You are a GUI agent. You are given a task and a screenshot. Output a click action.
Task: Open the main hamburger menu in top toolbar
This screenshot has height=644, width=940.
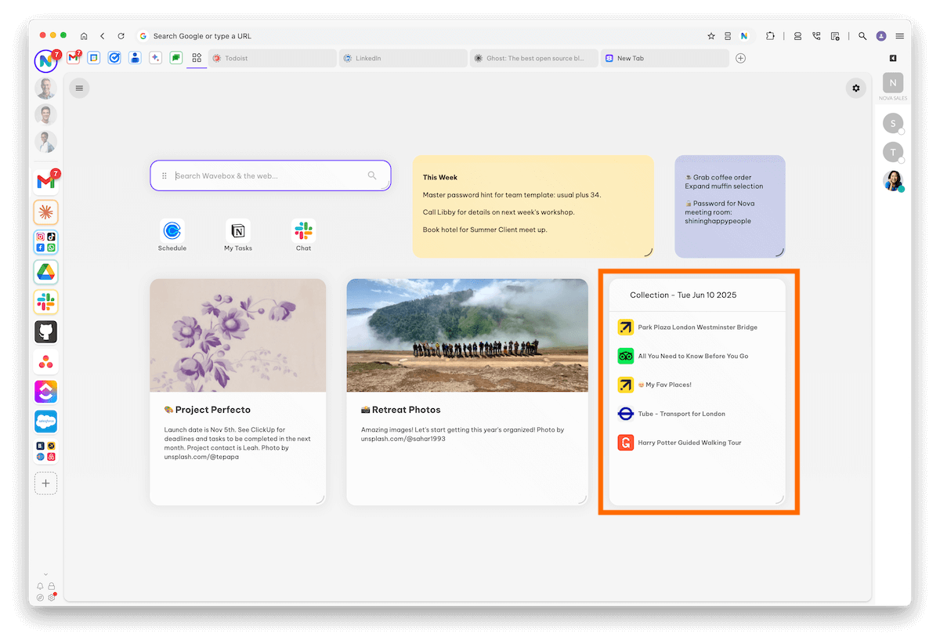[900, 36]
